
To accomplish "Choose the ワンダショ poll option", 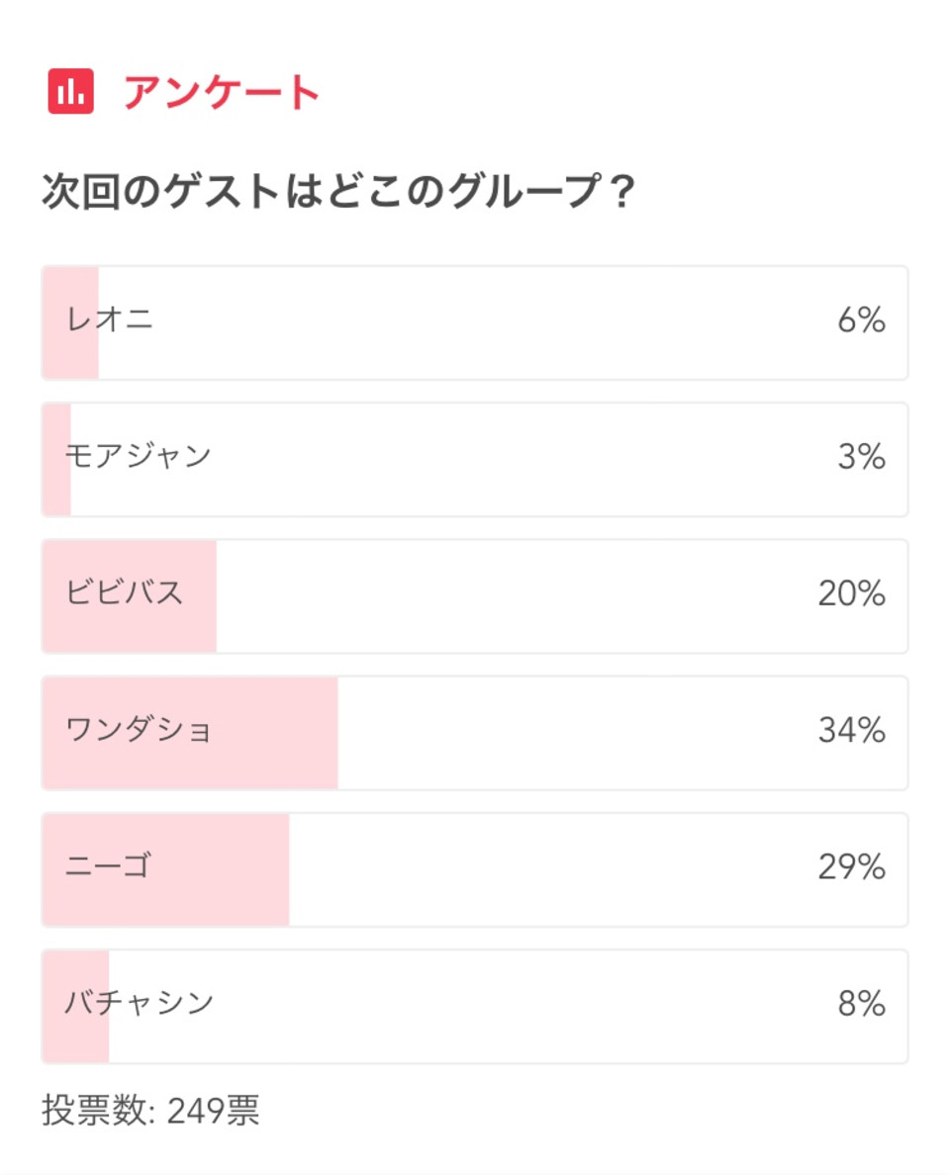I will [x=475, y=733].
